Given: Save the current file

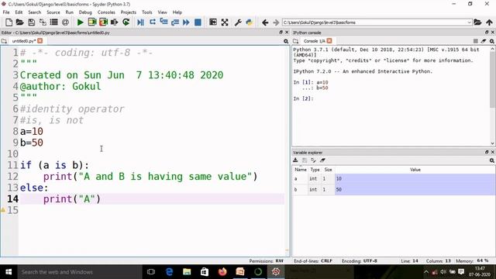Looking at the screenshot, I should (31, 22).
